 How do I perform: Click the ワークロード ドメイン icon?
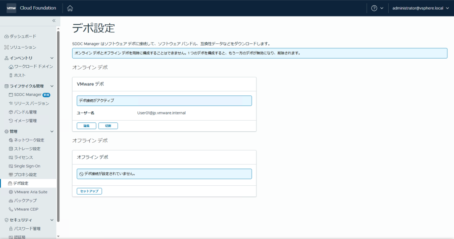pos(11,67)
